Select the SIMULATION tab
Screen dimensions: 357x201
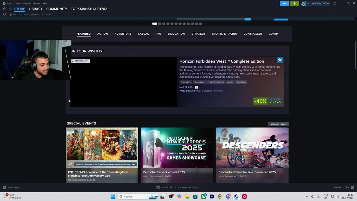point(176,34)
